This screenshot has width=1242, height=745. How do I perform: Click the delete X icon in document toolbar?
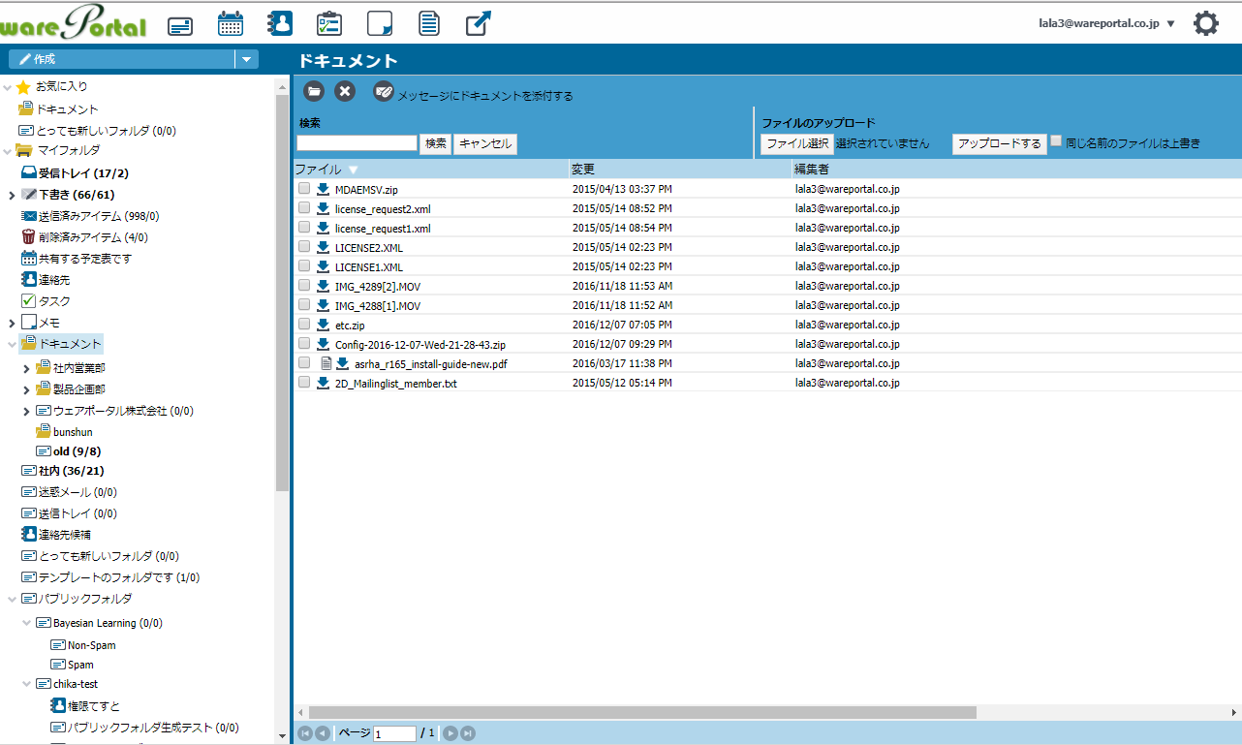pos(345,91)
